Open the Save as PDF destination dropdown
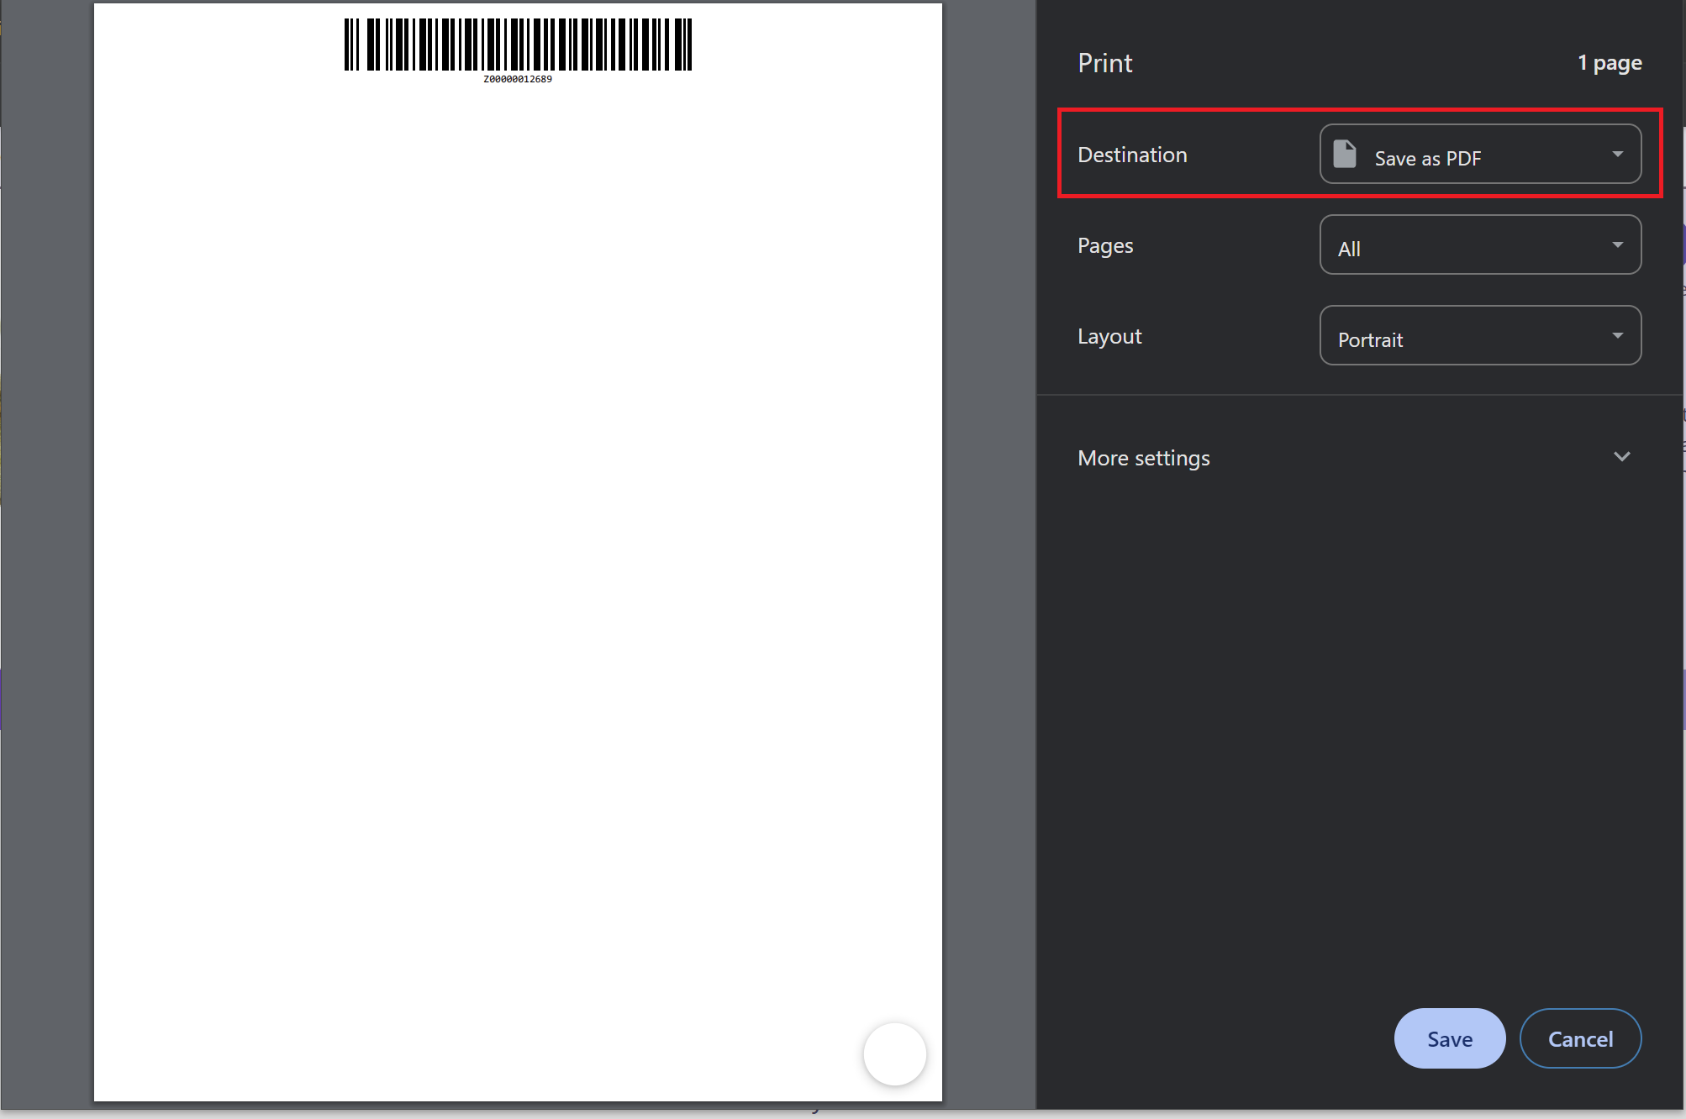 (1479, 155)
